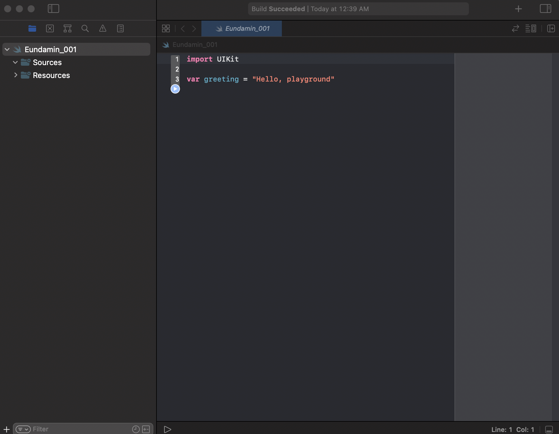Click Eundamin_001 in the jump bar
This screenshot has height=434, width=559.
tap(195, 45)
